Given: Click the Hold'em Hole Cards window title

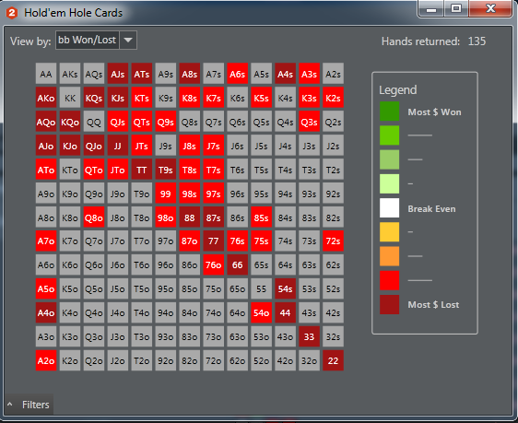Looking at the screenshot, I should click(74, 13).
